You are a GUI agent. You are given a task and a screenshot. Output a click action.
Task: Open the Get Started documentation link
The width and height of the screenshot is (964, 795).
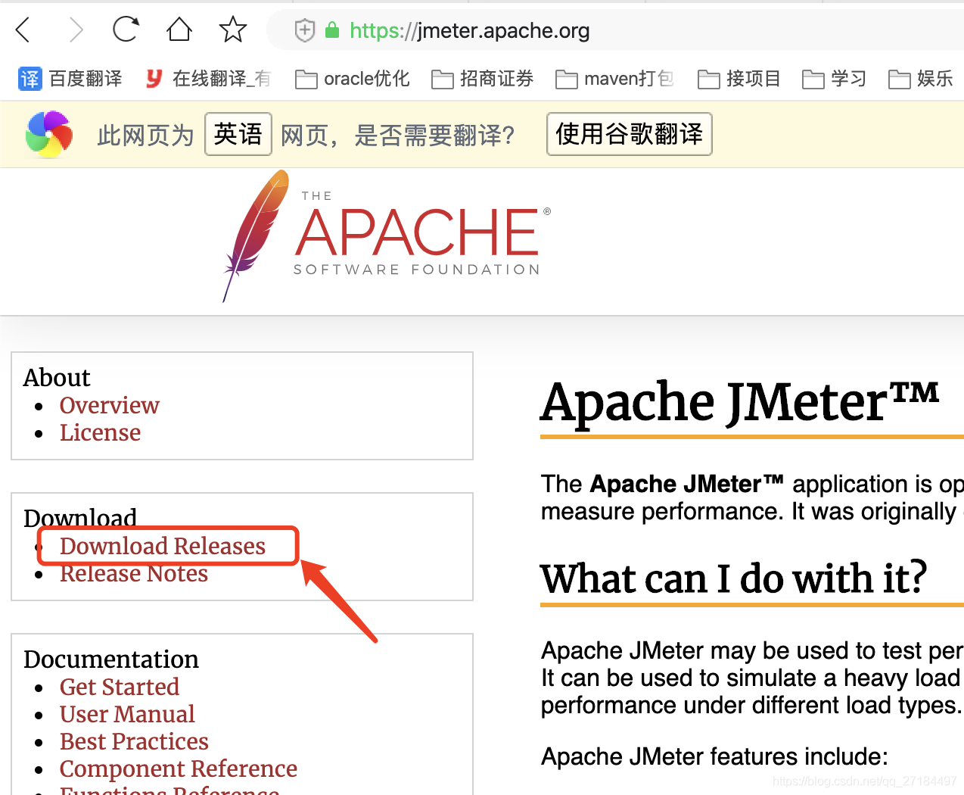tap(120, 687)
